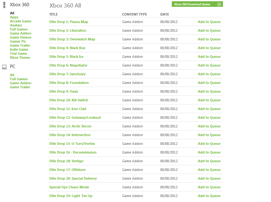271x202 pixels.
Task: Filter PC by Full Games
Action: [x=19, y=79]
